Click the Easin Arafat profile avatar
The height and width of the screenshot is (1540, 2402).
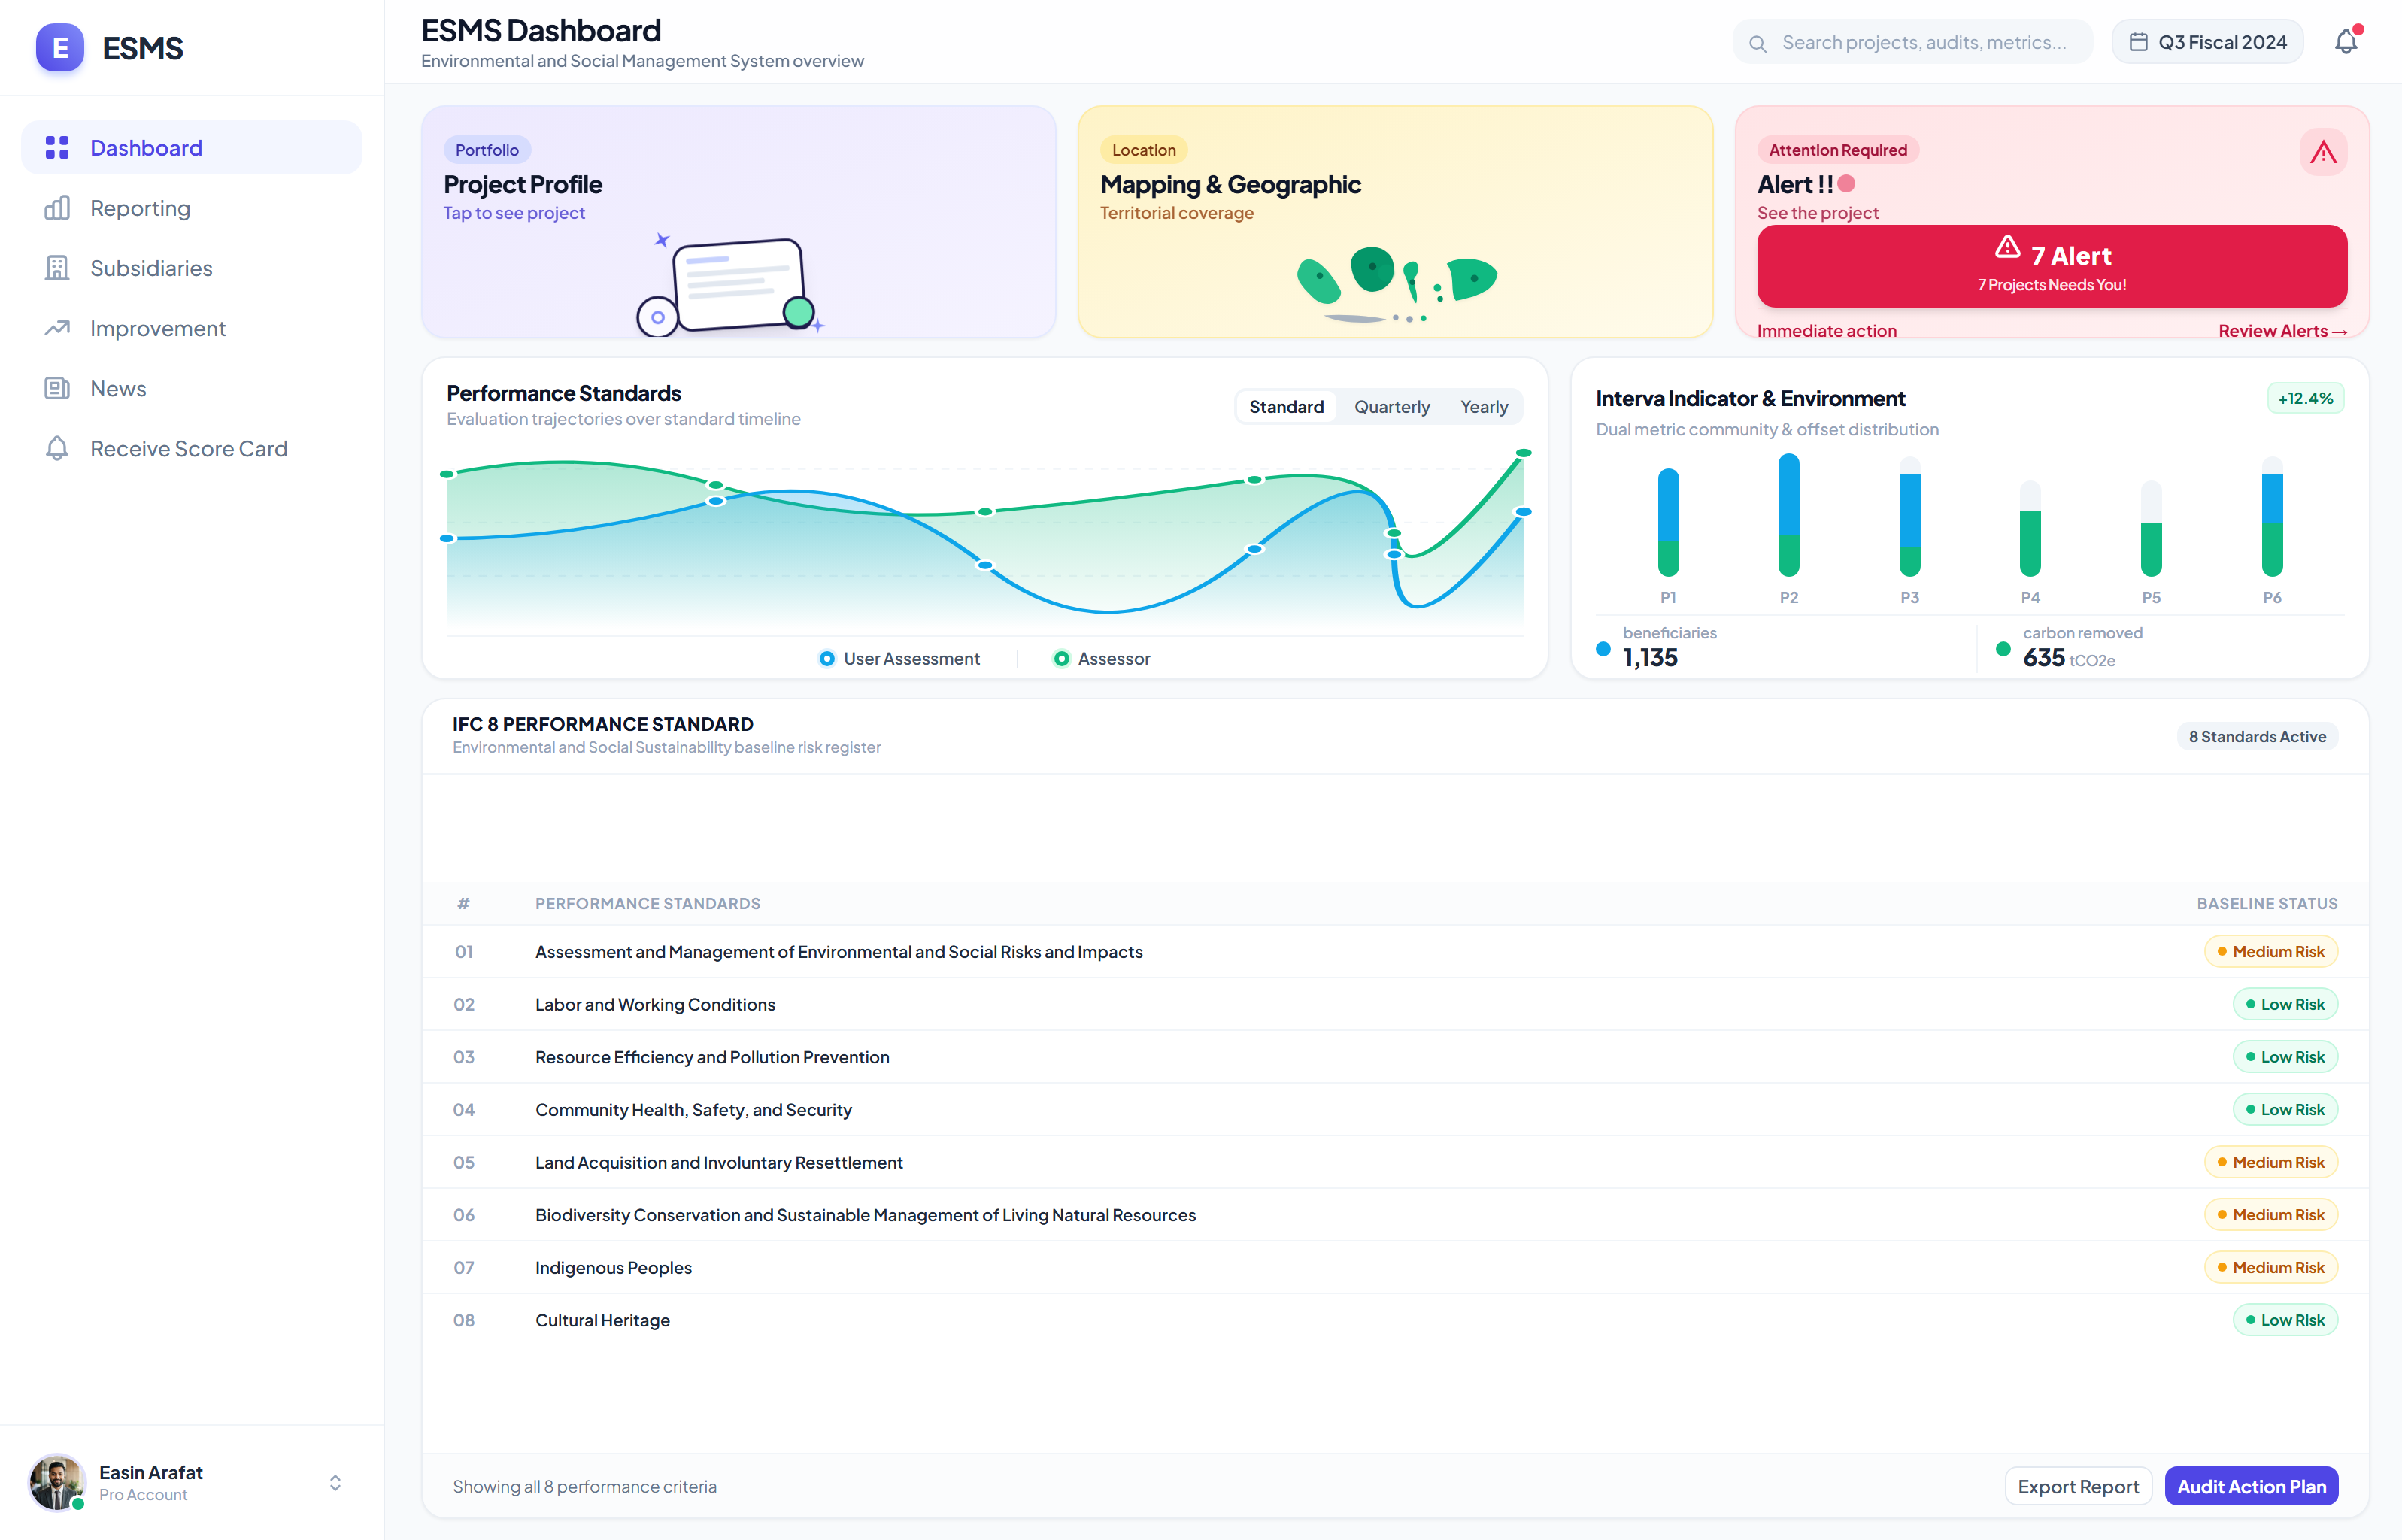click(56, 1482)
